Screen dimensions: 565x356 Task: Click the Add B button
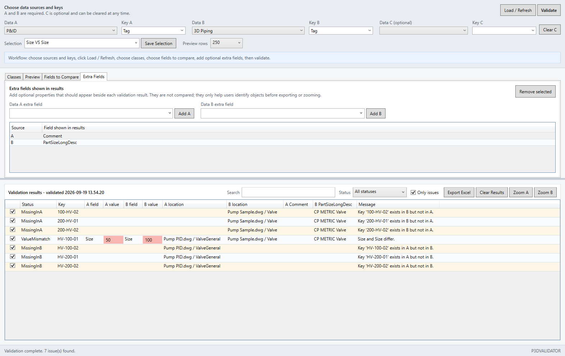tap(375, 113)
